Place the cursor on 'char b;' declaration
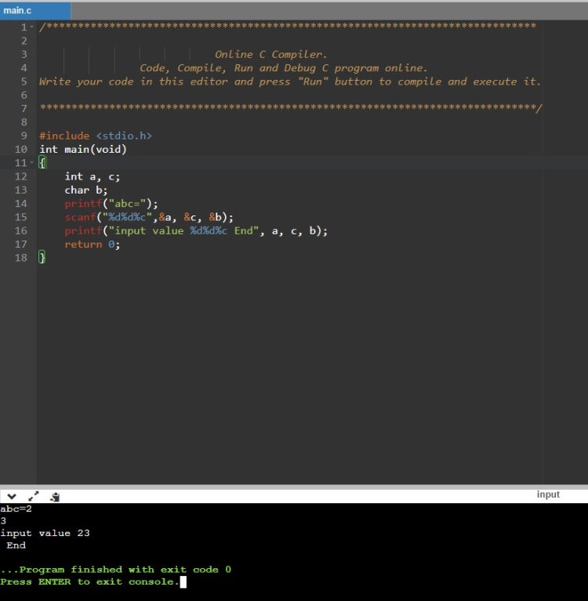 pyautogui.click(x=85, y=190)
